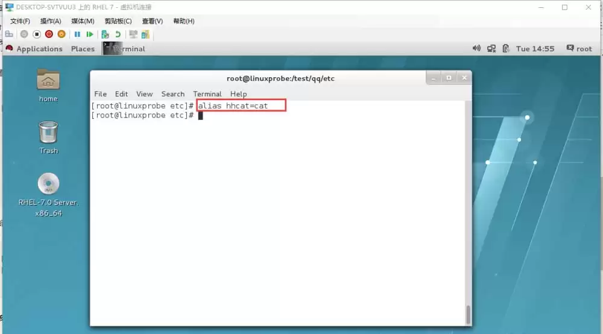Minimize the terminal window

(434, 78)
